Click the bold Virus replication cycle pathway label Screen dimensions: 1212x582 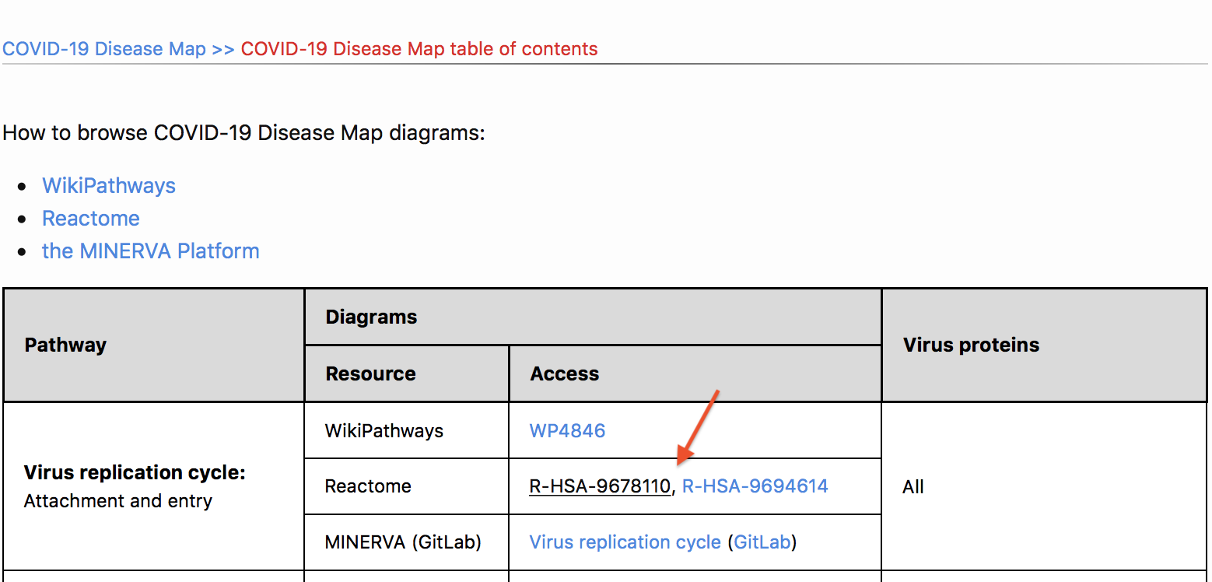point(135,473)
